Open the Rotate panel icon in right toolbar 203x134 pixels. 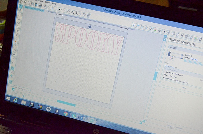(173, 33)
